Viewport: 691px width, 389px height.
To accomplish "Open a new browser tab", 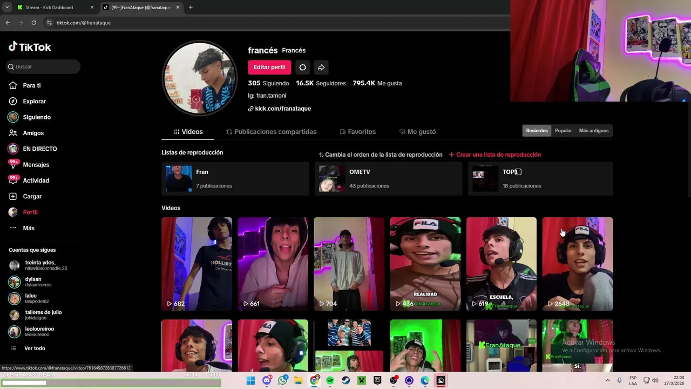I will (191, 8).
